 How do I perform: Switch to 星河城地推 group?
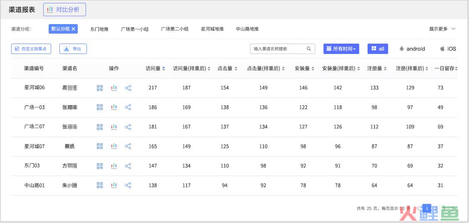pyautogui.click(x=212, y=29)
